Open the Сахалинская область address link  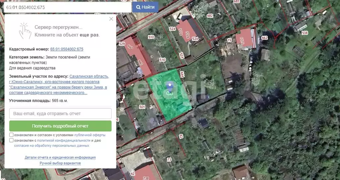[89, 76]
